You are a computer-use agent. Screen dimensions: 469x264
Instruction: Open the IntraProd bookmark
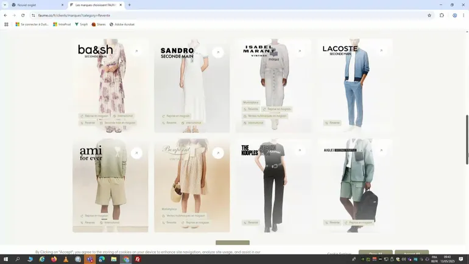pyautogui.click(x=62, y=24)
